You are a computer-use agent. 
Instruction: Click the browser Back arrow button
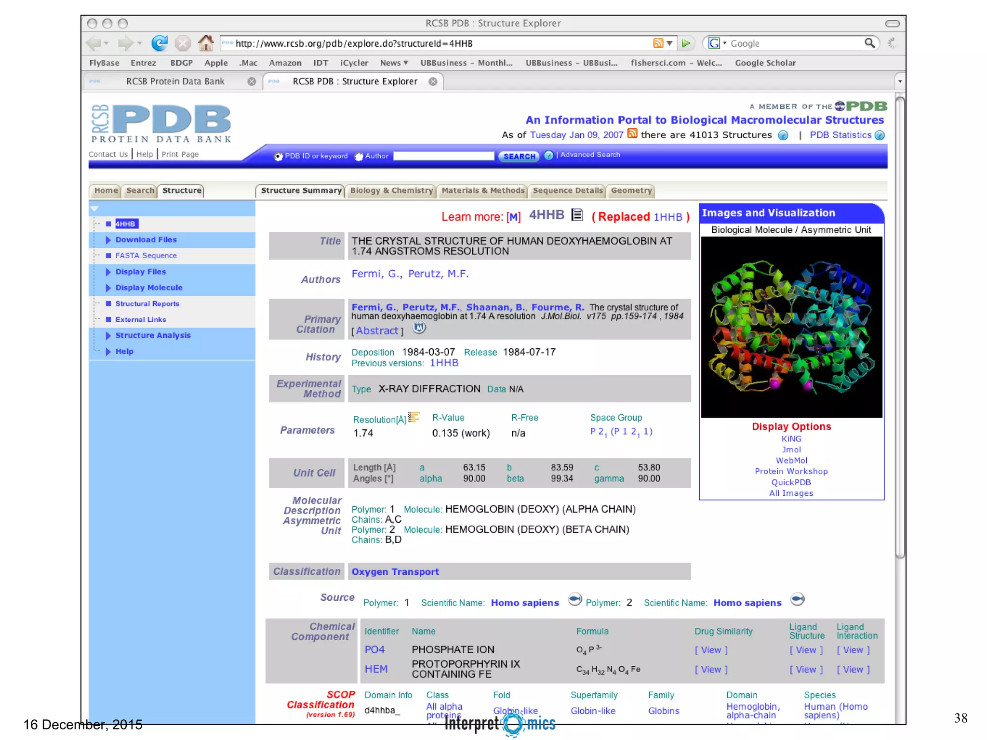[x=93, y=43]
